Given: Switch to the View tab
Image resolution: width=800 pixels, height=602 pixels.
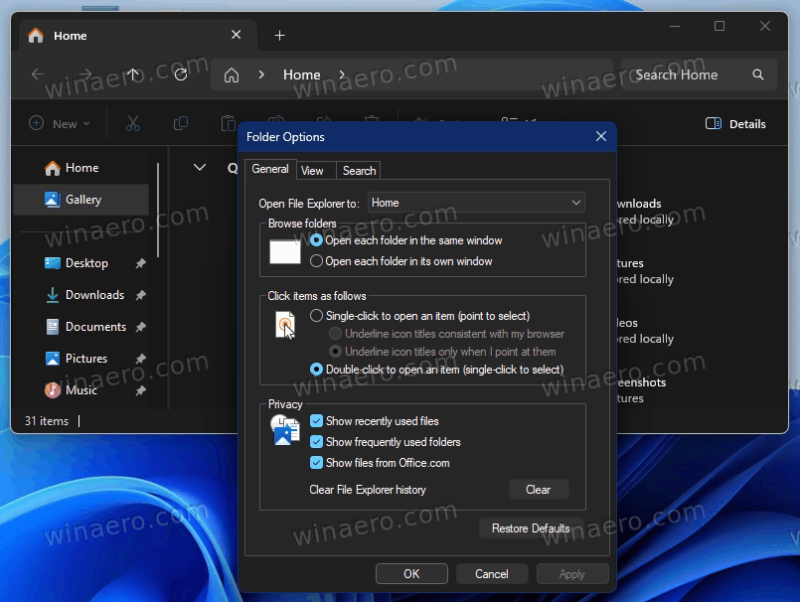Looking at the screenshot, I should 312,171.
